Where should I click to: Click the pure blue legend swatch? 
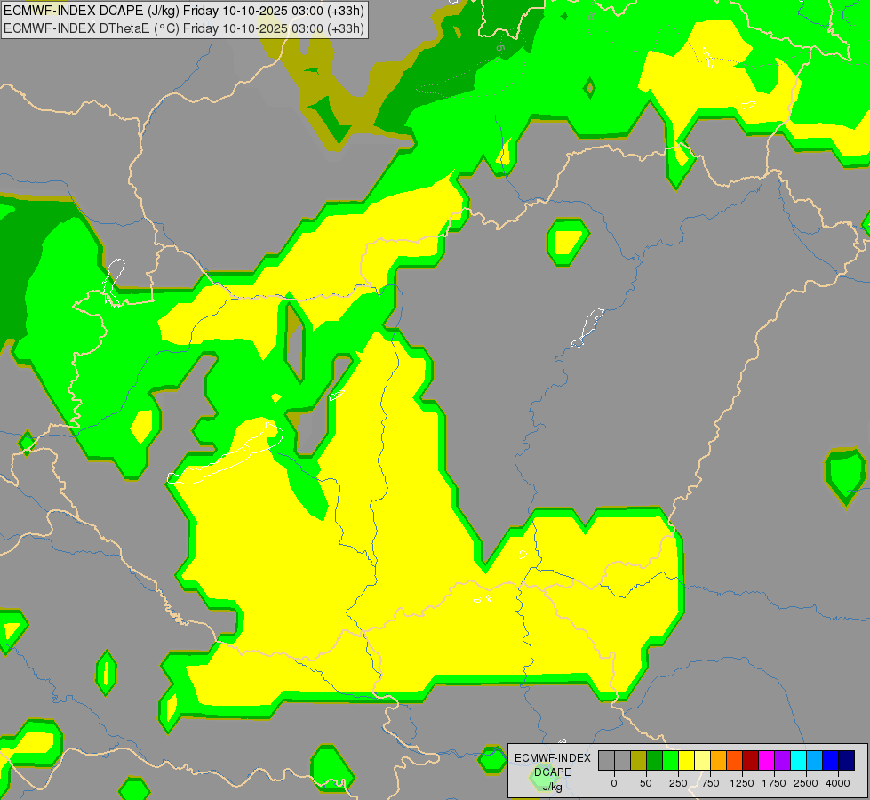pos(831,760)
